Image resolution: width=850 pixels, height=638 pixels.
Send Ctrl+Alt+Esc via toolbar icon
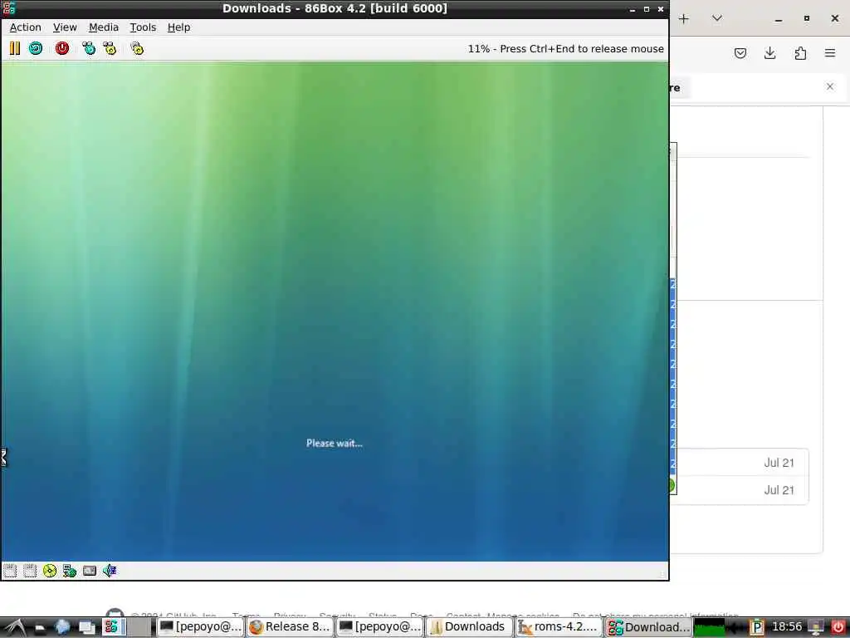coord(110,49)
